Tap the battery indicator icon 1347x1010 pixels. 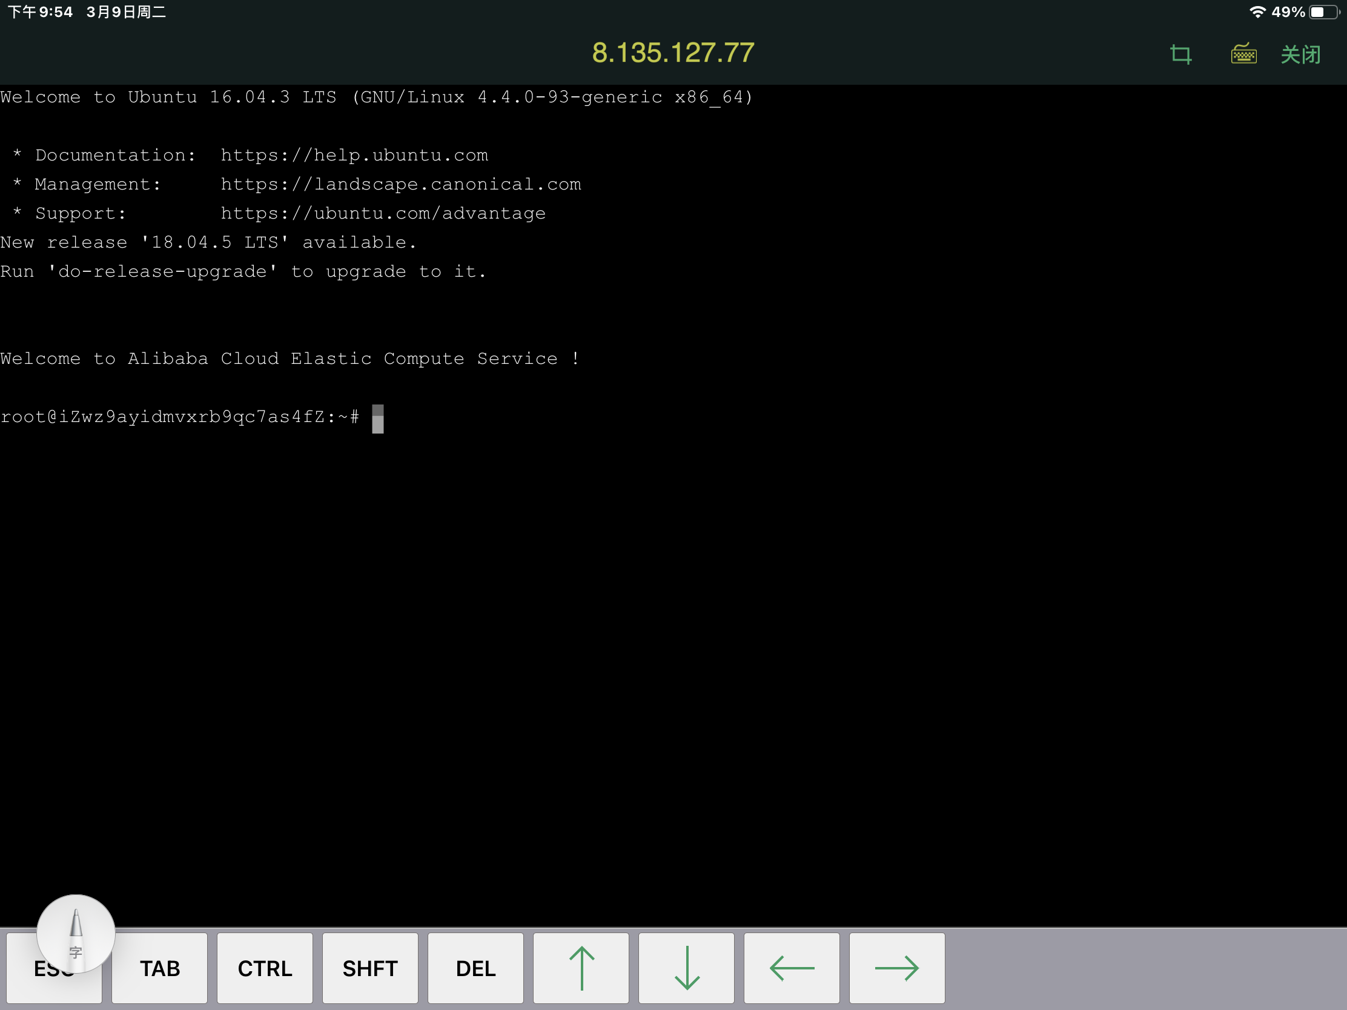pos(1324,12)
